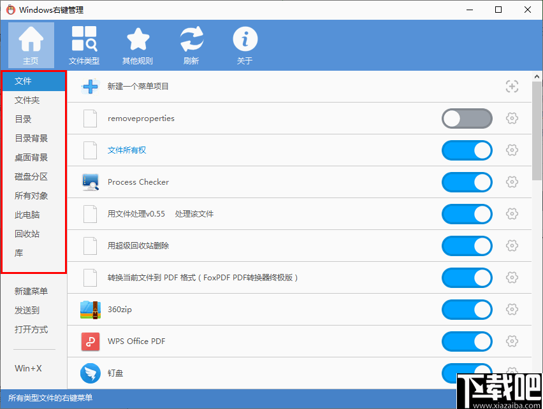Disable the 文件所有权 toggle
This screenshot has width=543, height=409.
pyautogui.click(x=467, y=150)
